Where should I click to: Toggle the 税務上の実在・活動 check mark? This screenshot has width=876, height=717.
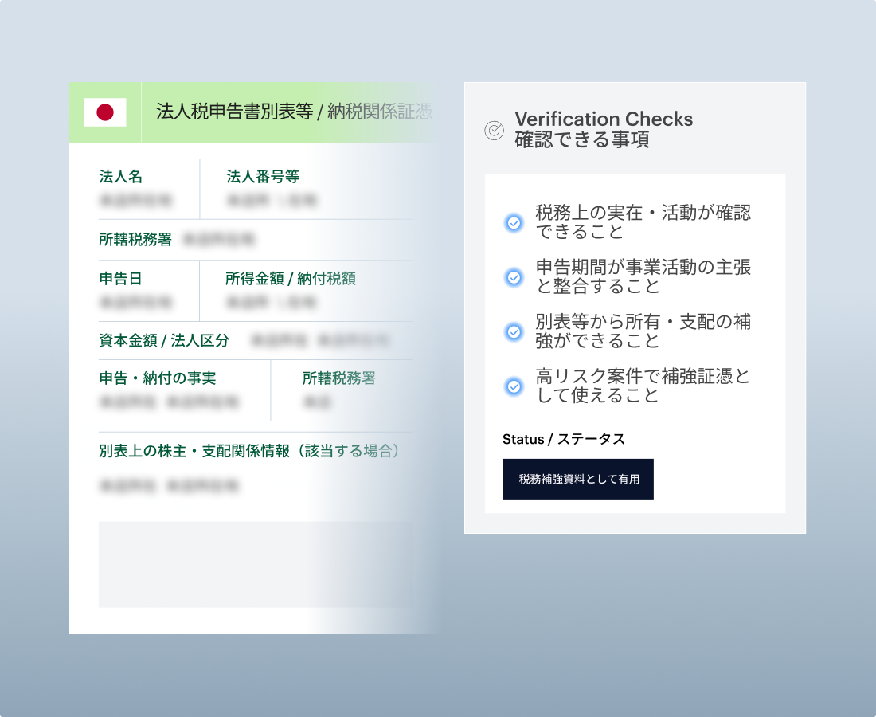pos(514,223)
